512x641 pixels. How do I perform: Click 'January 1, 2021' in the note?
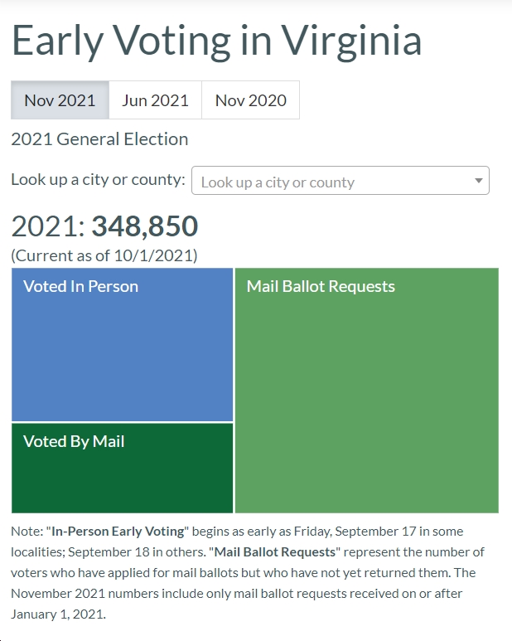57,614
